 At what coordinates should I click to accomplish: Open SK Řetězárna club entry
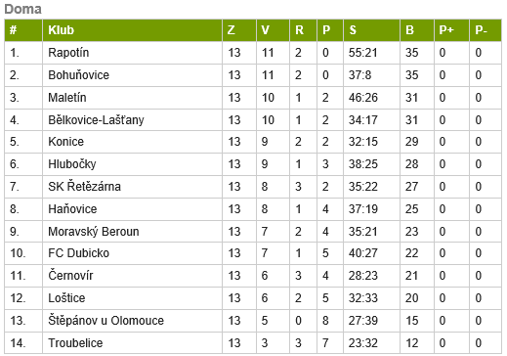point(84,187)
